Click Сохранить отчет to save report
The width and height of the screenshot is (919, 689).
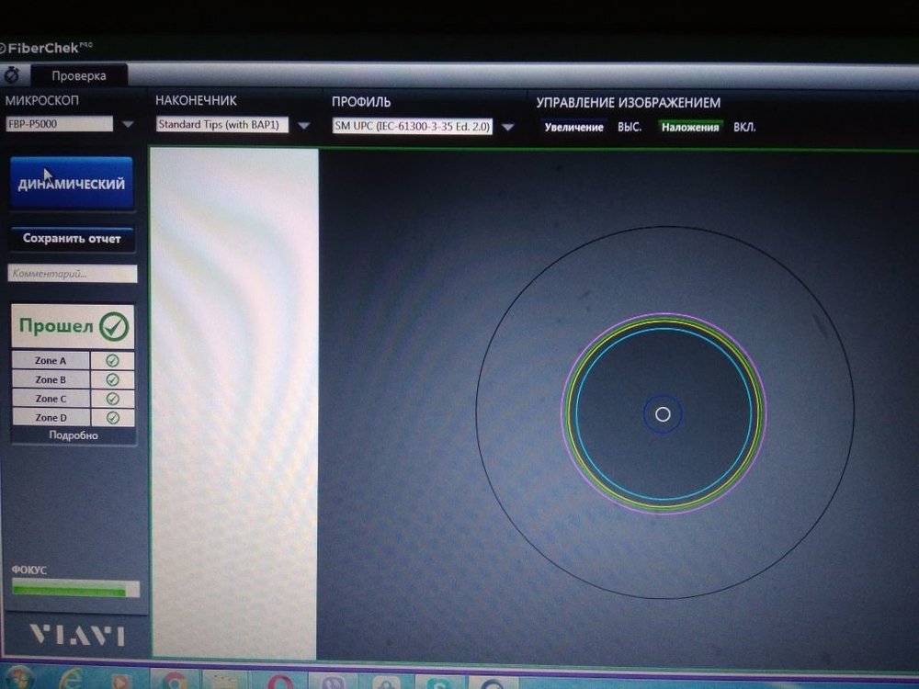[x=72, y=239]
